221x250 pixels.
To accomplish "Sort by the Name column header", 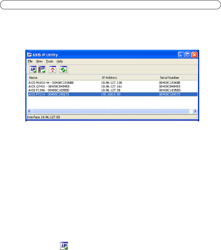I will (x=63, y=78).
